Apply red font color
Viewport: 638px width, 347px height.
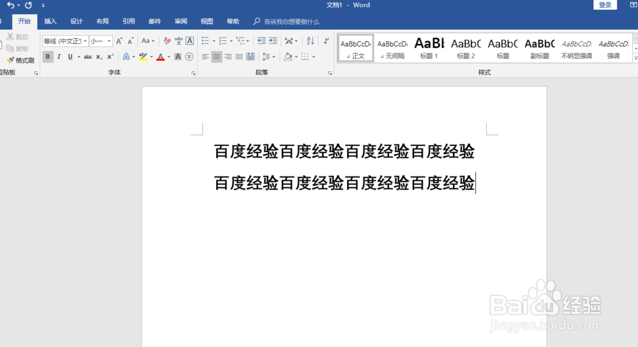[161, 57]
